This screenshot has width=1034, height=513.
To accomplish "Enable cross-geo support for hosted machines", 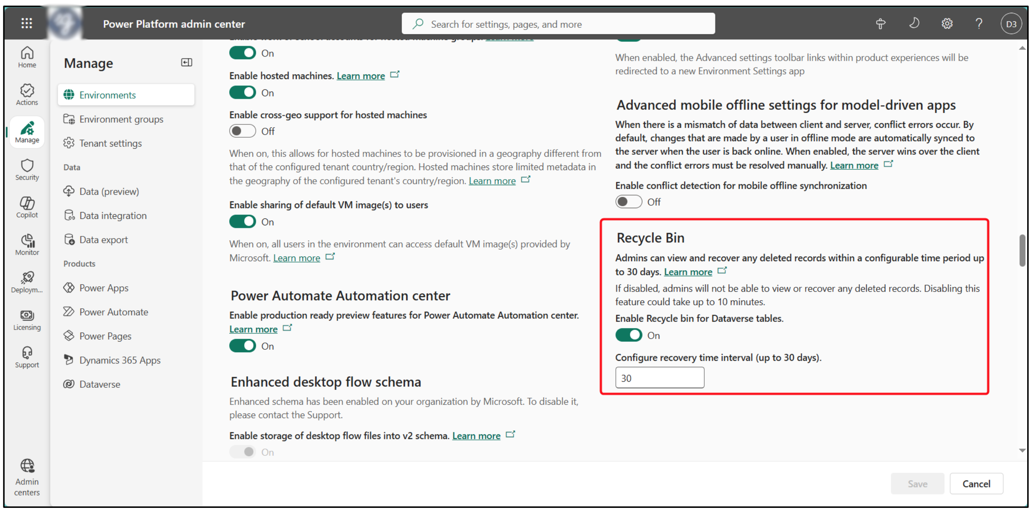I will [x=242, y=131].
